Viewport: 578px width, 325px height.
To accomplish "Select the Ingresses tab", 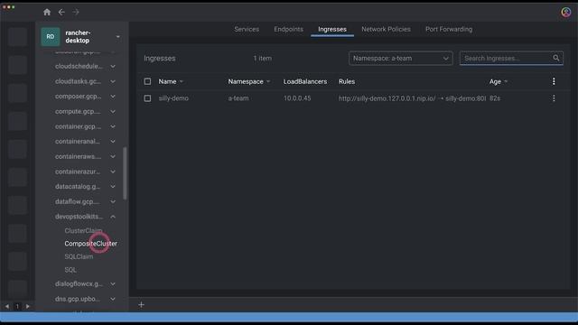I will click(x=332, y=29).
